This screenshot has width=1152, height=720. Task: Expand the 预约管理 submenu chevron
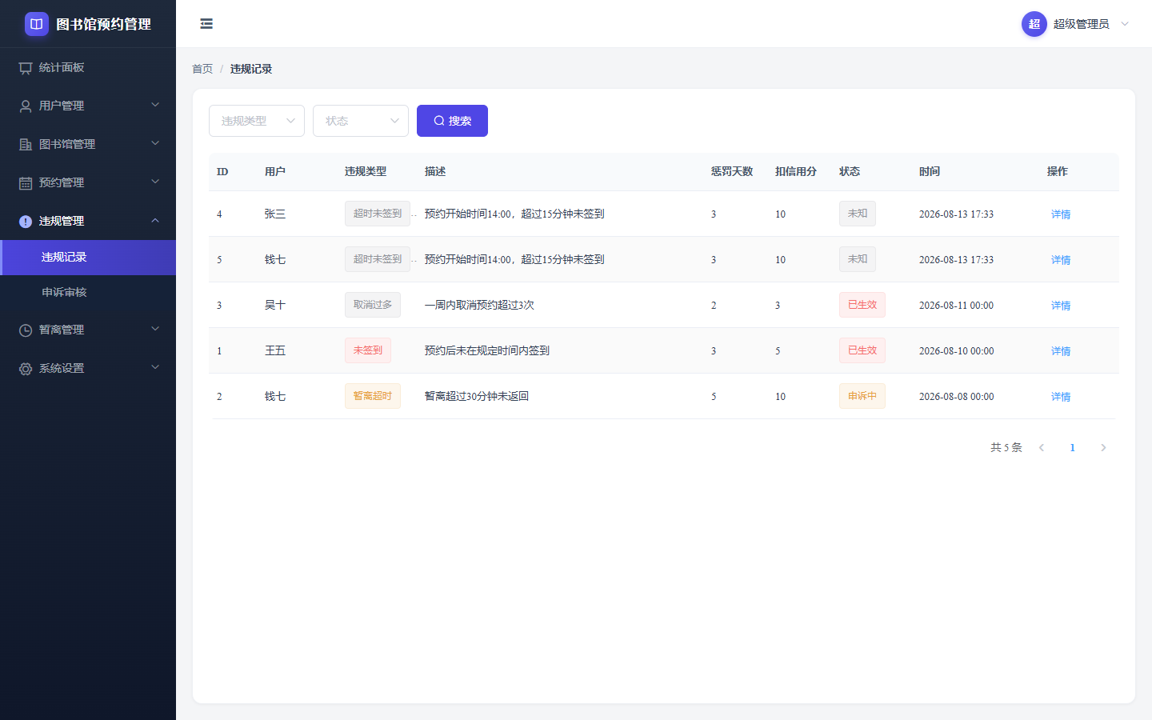click(155, 182)
